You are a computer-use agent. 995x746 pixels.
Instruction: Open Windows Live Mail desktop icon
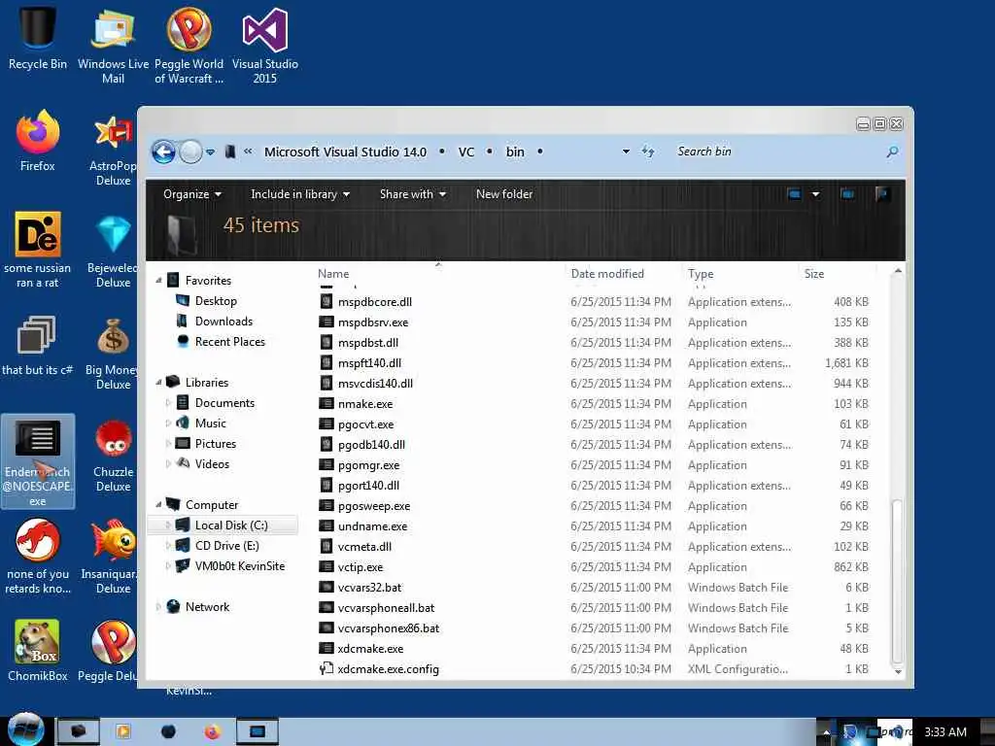tap(113, 46)
